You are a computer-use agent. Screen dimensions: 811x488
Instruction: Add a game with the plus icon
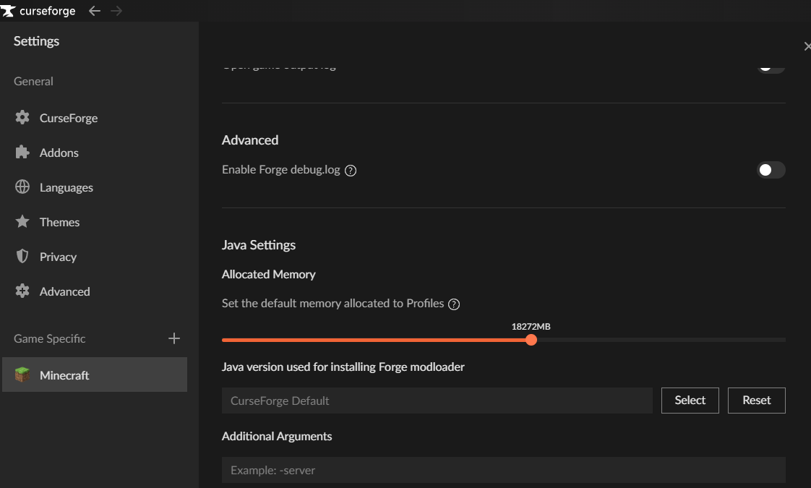pyautogui.click(x=174, y=338)
